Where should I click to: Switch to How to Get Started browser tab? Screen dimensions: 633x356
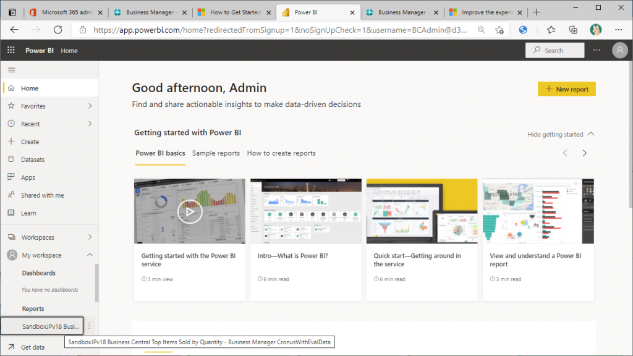click(x=234, y=12)
